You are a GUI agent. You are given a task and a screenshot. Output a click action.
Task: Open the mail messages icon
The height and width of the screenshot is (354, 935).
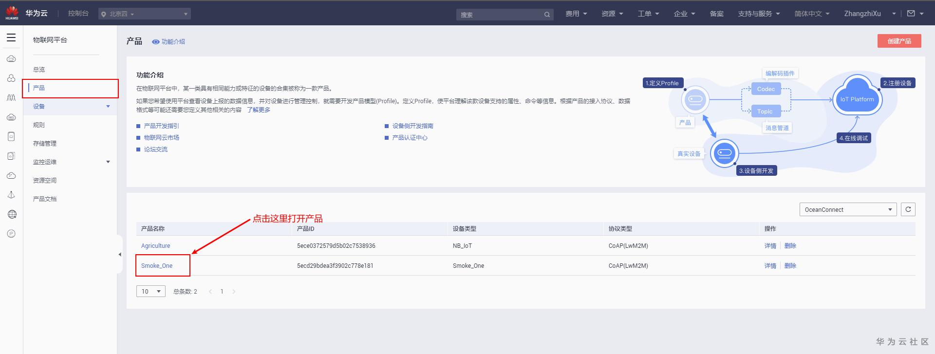tap(911, 14)
